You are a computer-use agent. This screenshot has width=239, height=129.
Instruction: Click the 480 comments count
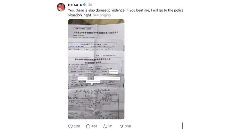click(x=94, y=126)
